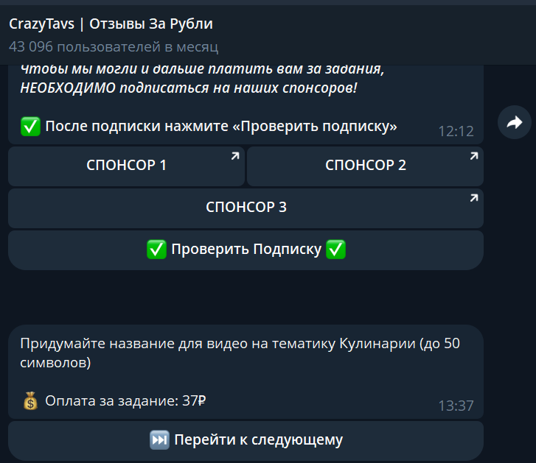Viewport: 536px width, 463px height.
Task: Click the 13:37 message timestamp
Action: [456, 406]
